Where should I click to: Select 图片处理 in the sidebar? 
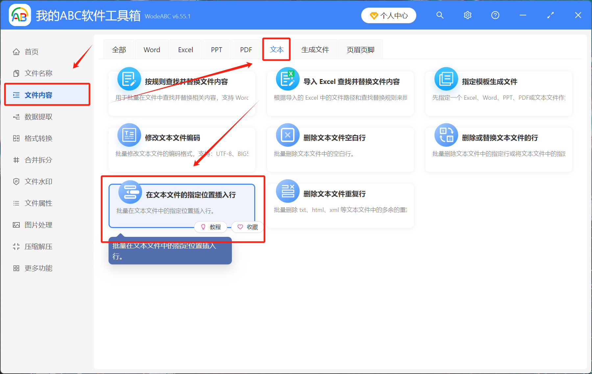(x=38, y=225)
